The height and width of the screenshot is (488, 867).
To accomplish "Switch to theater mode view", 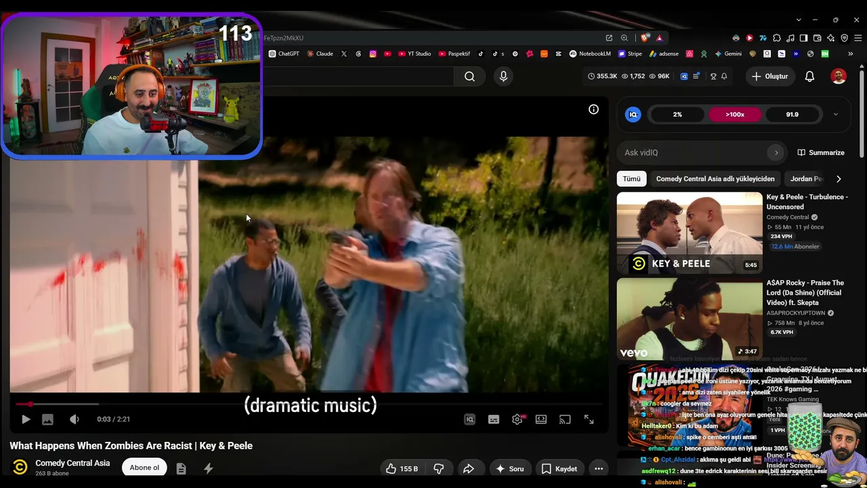I will pos(541,420).
